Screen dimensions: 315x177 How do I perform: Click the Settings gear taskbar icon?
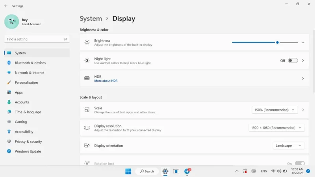click(x=165, y=171)
